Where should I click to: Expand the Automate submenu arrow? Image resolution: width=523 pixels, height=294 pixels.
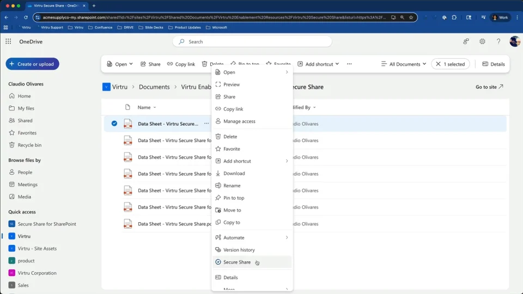click(287, 237)
